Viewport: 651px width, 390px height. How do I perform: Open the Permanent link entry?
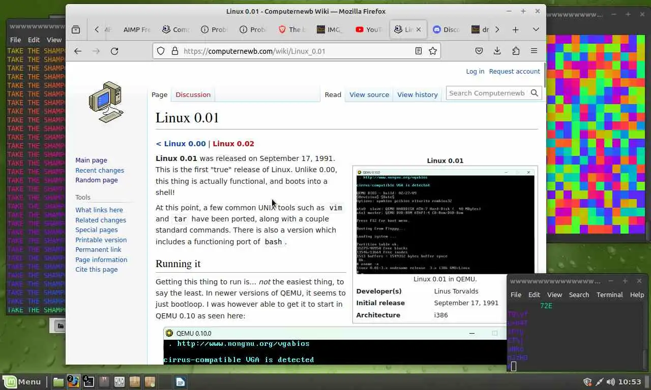98,249
